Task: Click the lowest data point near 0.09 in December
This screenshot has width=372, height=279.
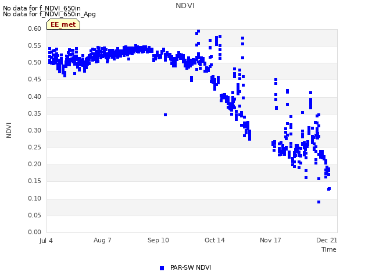Action: pos(319,202)
